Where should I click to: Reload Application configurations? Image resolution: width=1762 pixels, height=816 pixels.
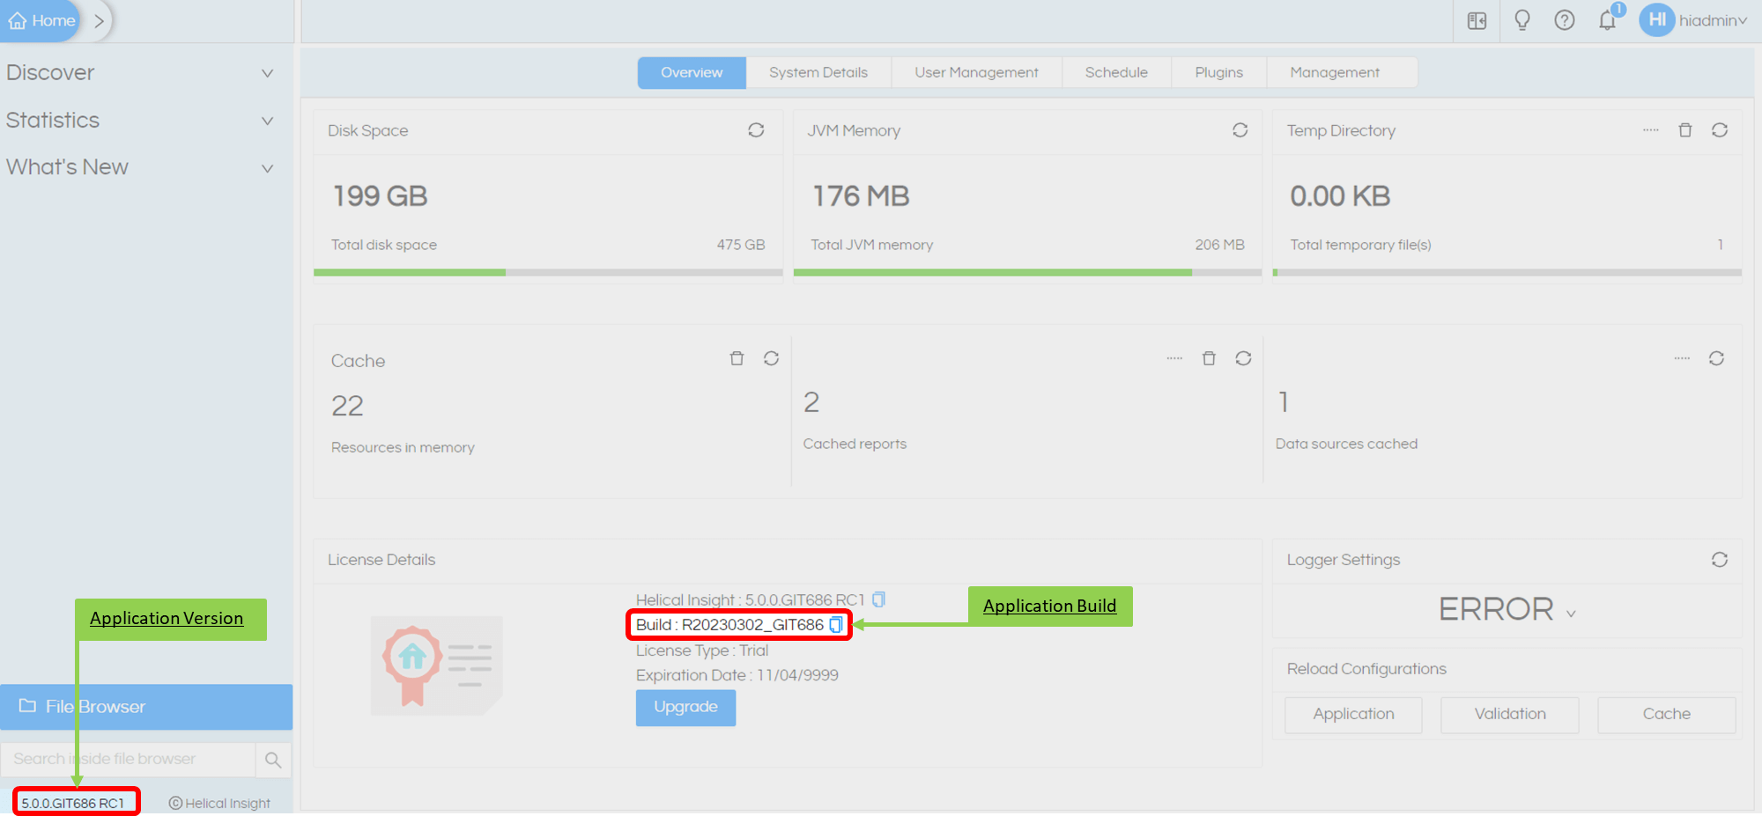(1353, 714)
